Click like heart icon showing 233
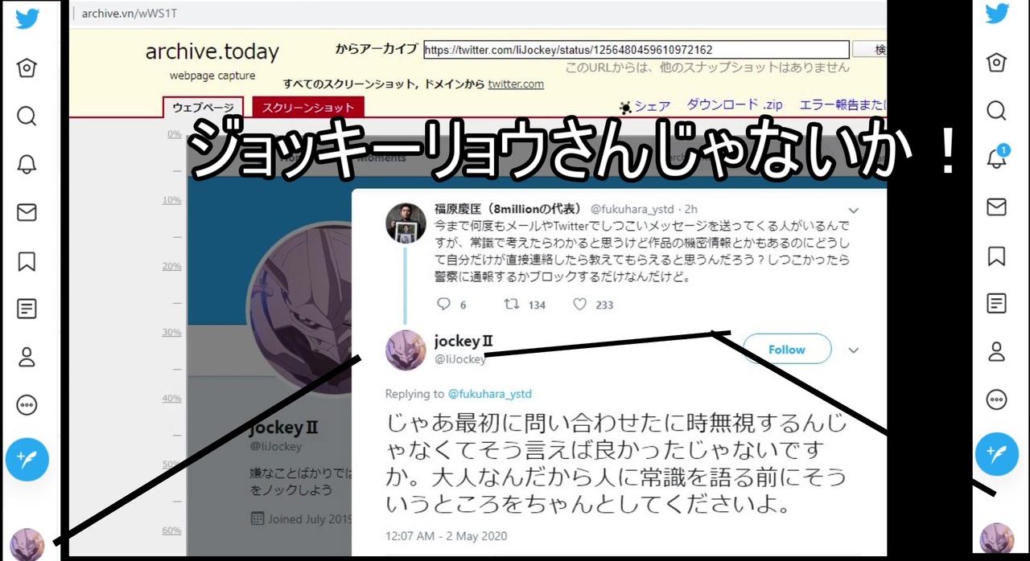Screen dimensions: 1030x561 coord(579,305)
